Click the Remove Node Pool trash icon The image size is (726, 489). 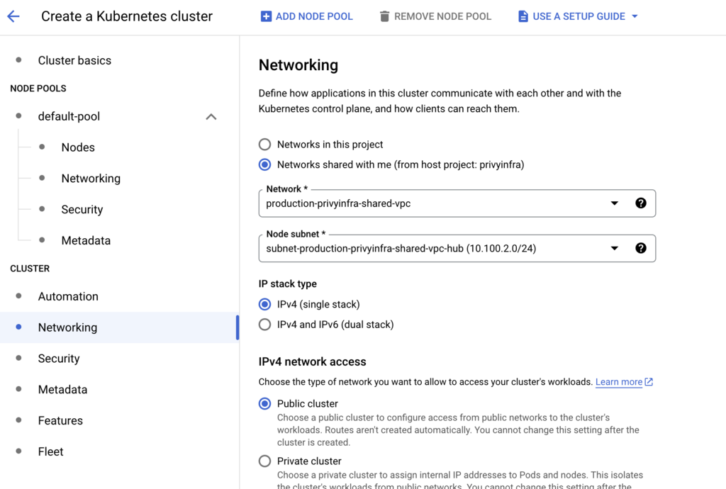pyautogui.click(x=384, y=16)
